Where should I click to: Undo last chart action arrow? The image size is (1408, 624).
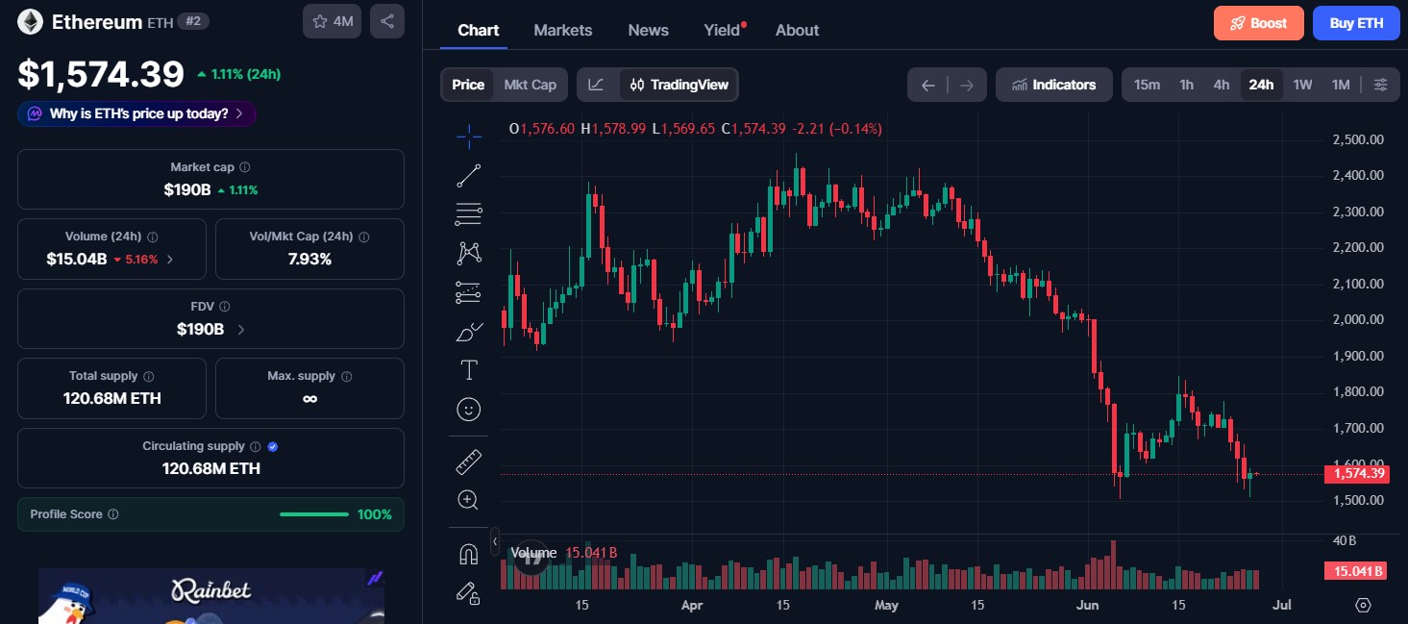(x=928, y=85)
